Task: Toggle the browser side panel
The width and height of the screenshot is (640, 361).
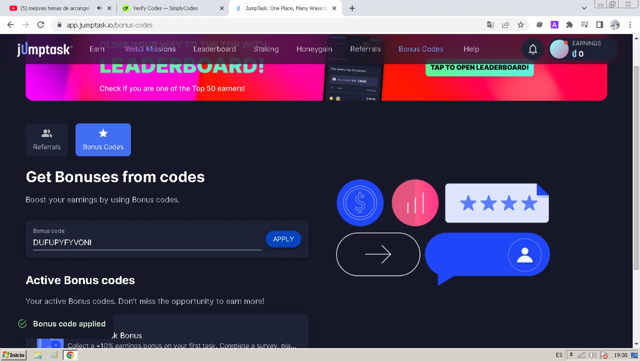Action: [x=599, y=25]
